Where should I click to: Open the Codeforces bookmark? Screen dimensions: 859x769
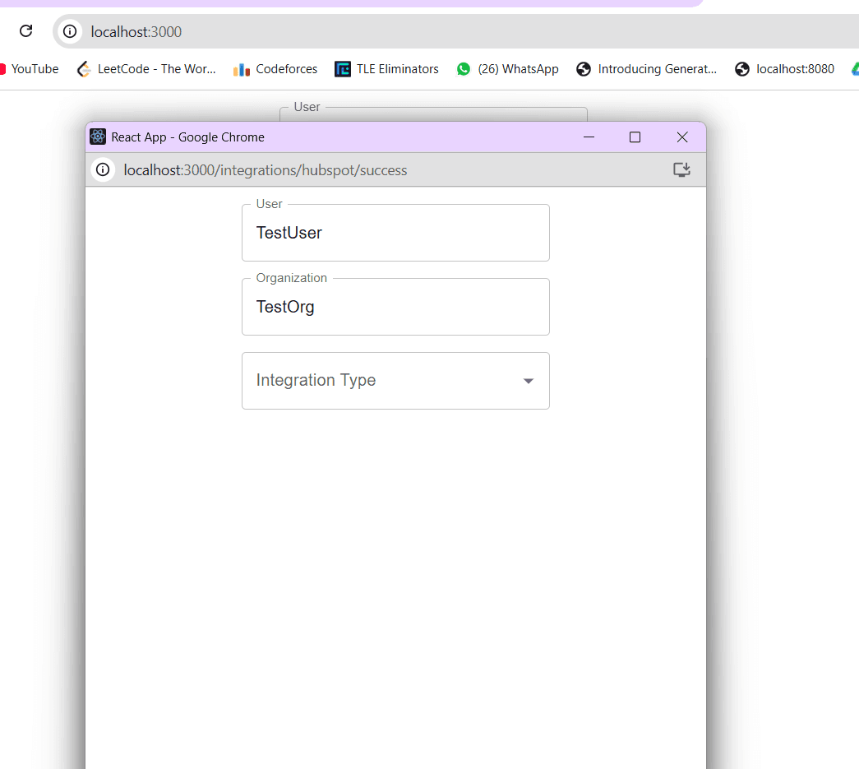pyautogui.click(x=276, y=69)
